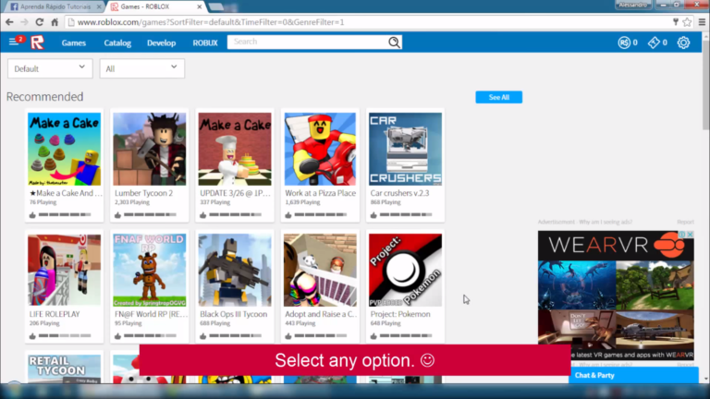Click the Recommended heading
The height and width of the screenshot is (399, 710).
(x=44, y=97)
